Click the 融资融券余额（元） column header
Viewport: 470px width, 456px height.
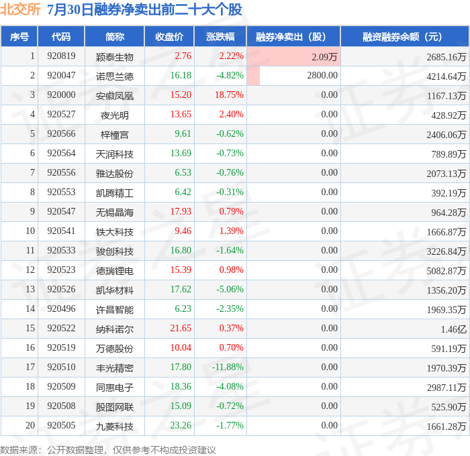[x=405, y=36]
